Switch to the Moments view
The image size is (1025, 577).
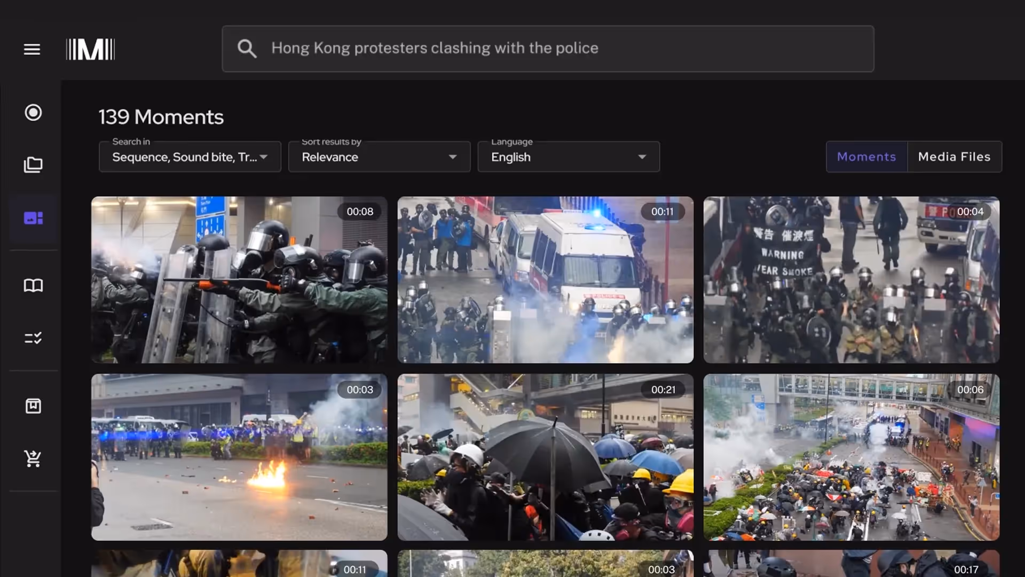tap(866, 157)
